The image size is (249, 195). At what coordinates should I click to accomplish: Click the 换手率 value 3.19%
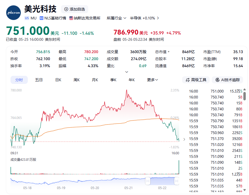(x=45, y=66)
